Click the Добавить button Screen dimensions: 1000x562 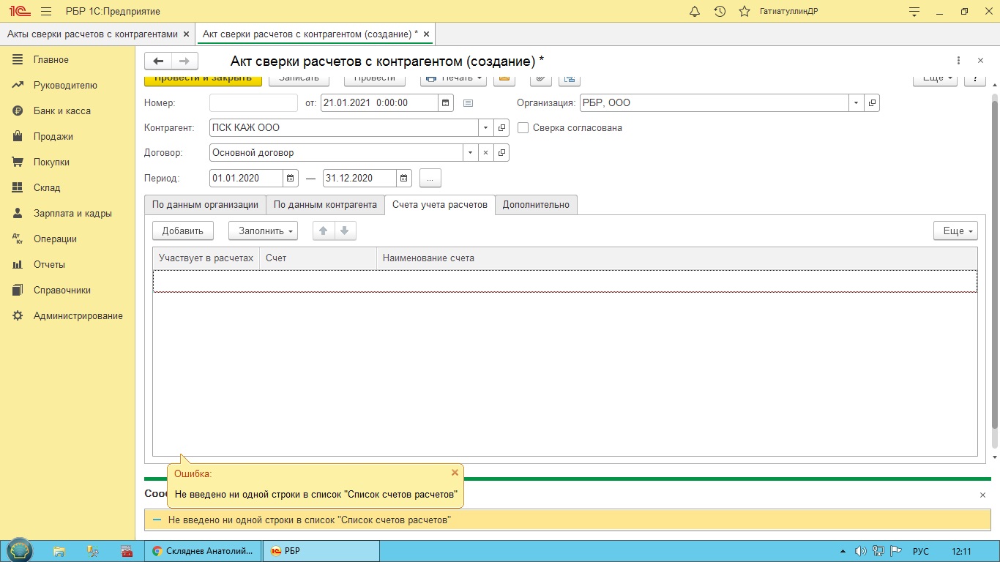(182, 231)
